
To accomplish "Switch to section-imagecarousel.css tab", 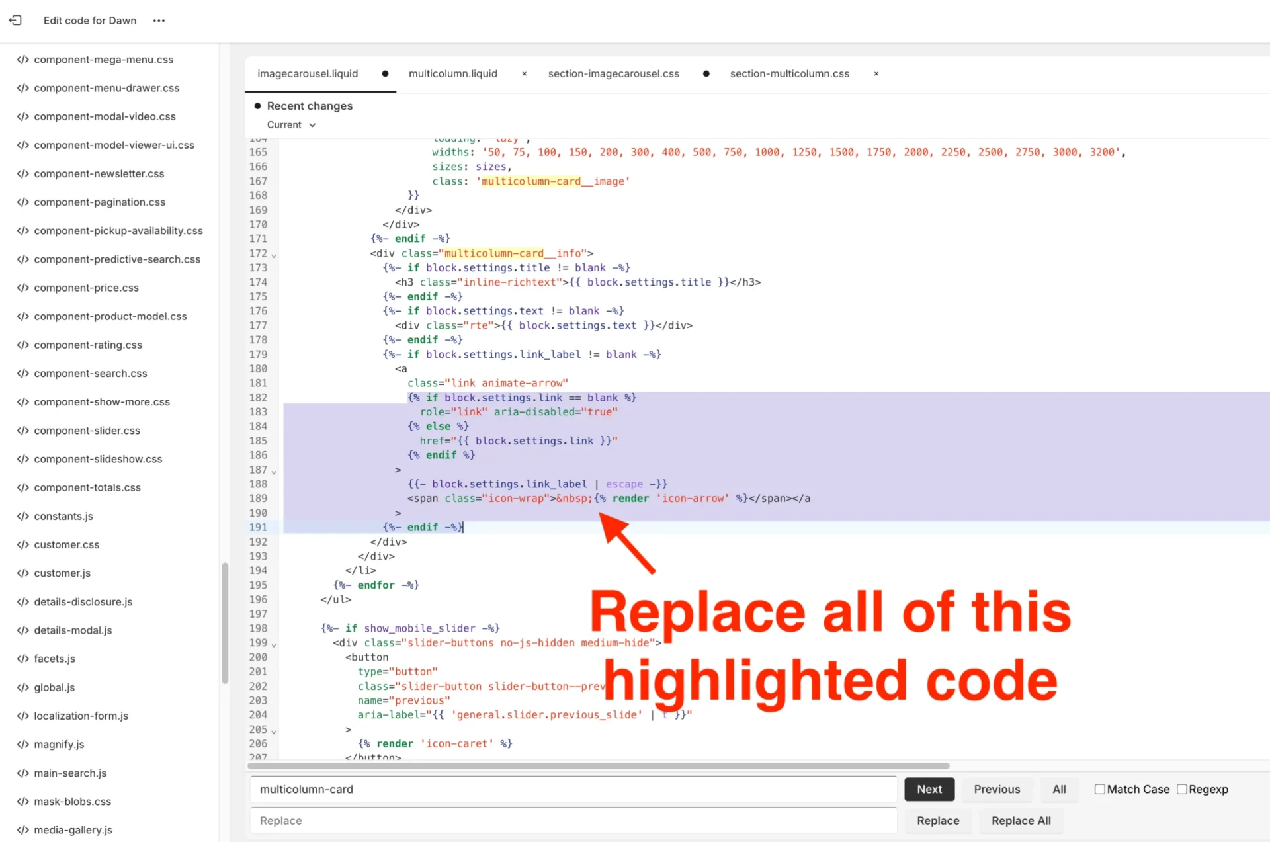I will [613, 74].
